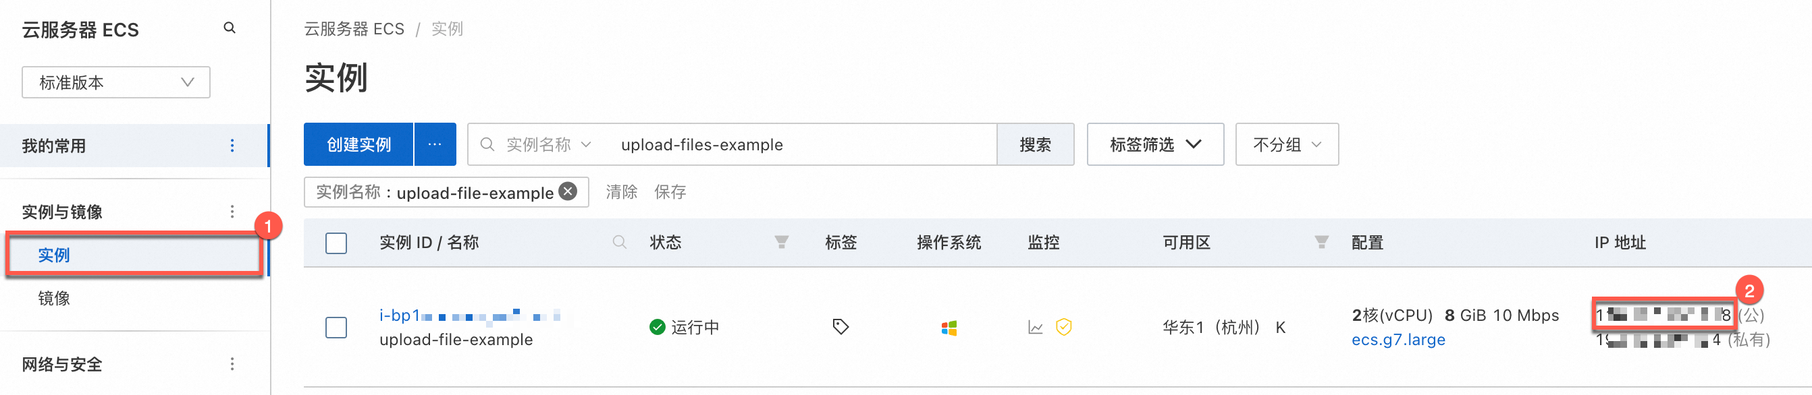This screenshot has width=1812, height=395.
Task: Toggle the select-all checkbox in table header
Action: coord(336,243)
